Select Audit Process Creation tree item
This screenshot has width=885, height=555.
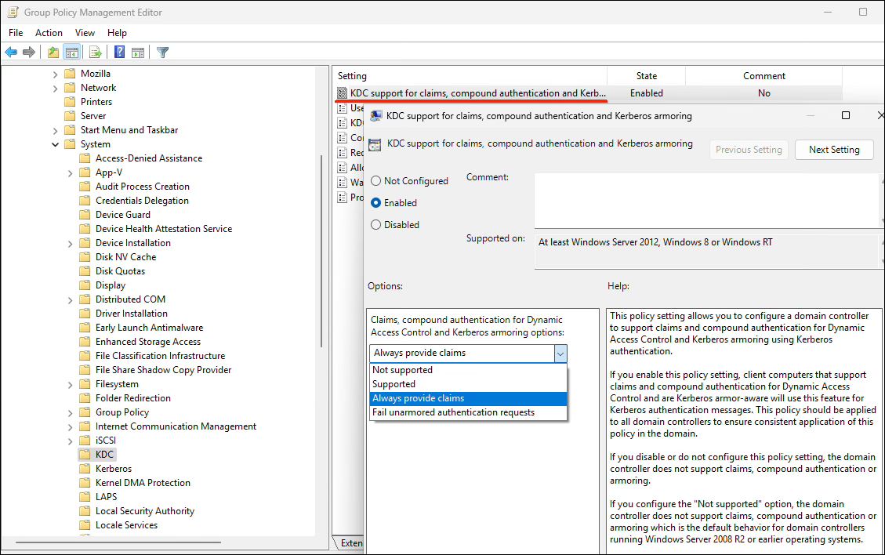(x=142, y=187)
